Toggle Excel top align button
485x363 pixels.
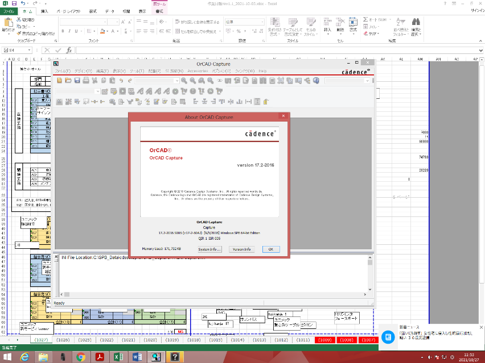[138, 22]
